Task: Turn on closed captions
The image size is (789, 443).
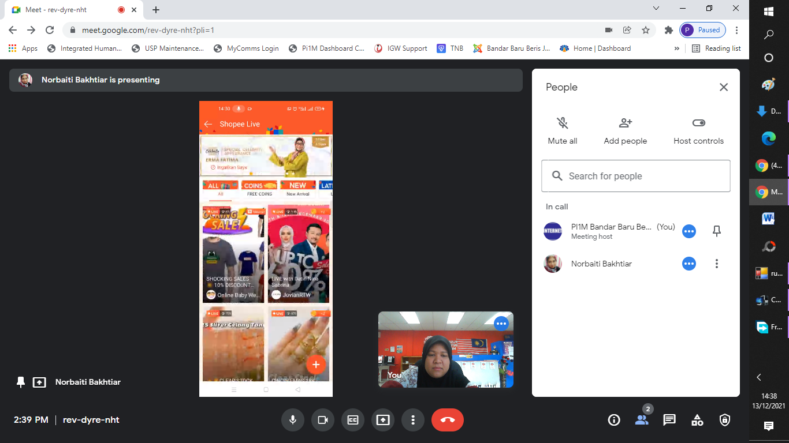Action: pos(353,420)
